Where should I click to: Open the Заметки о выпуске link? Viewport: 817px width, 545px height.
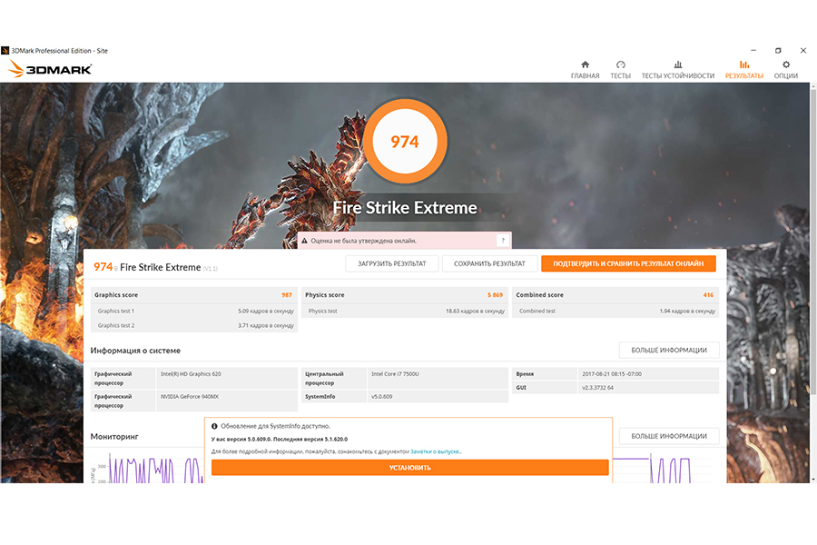click(x=436, y=451)
